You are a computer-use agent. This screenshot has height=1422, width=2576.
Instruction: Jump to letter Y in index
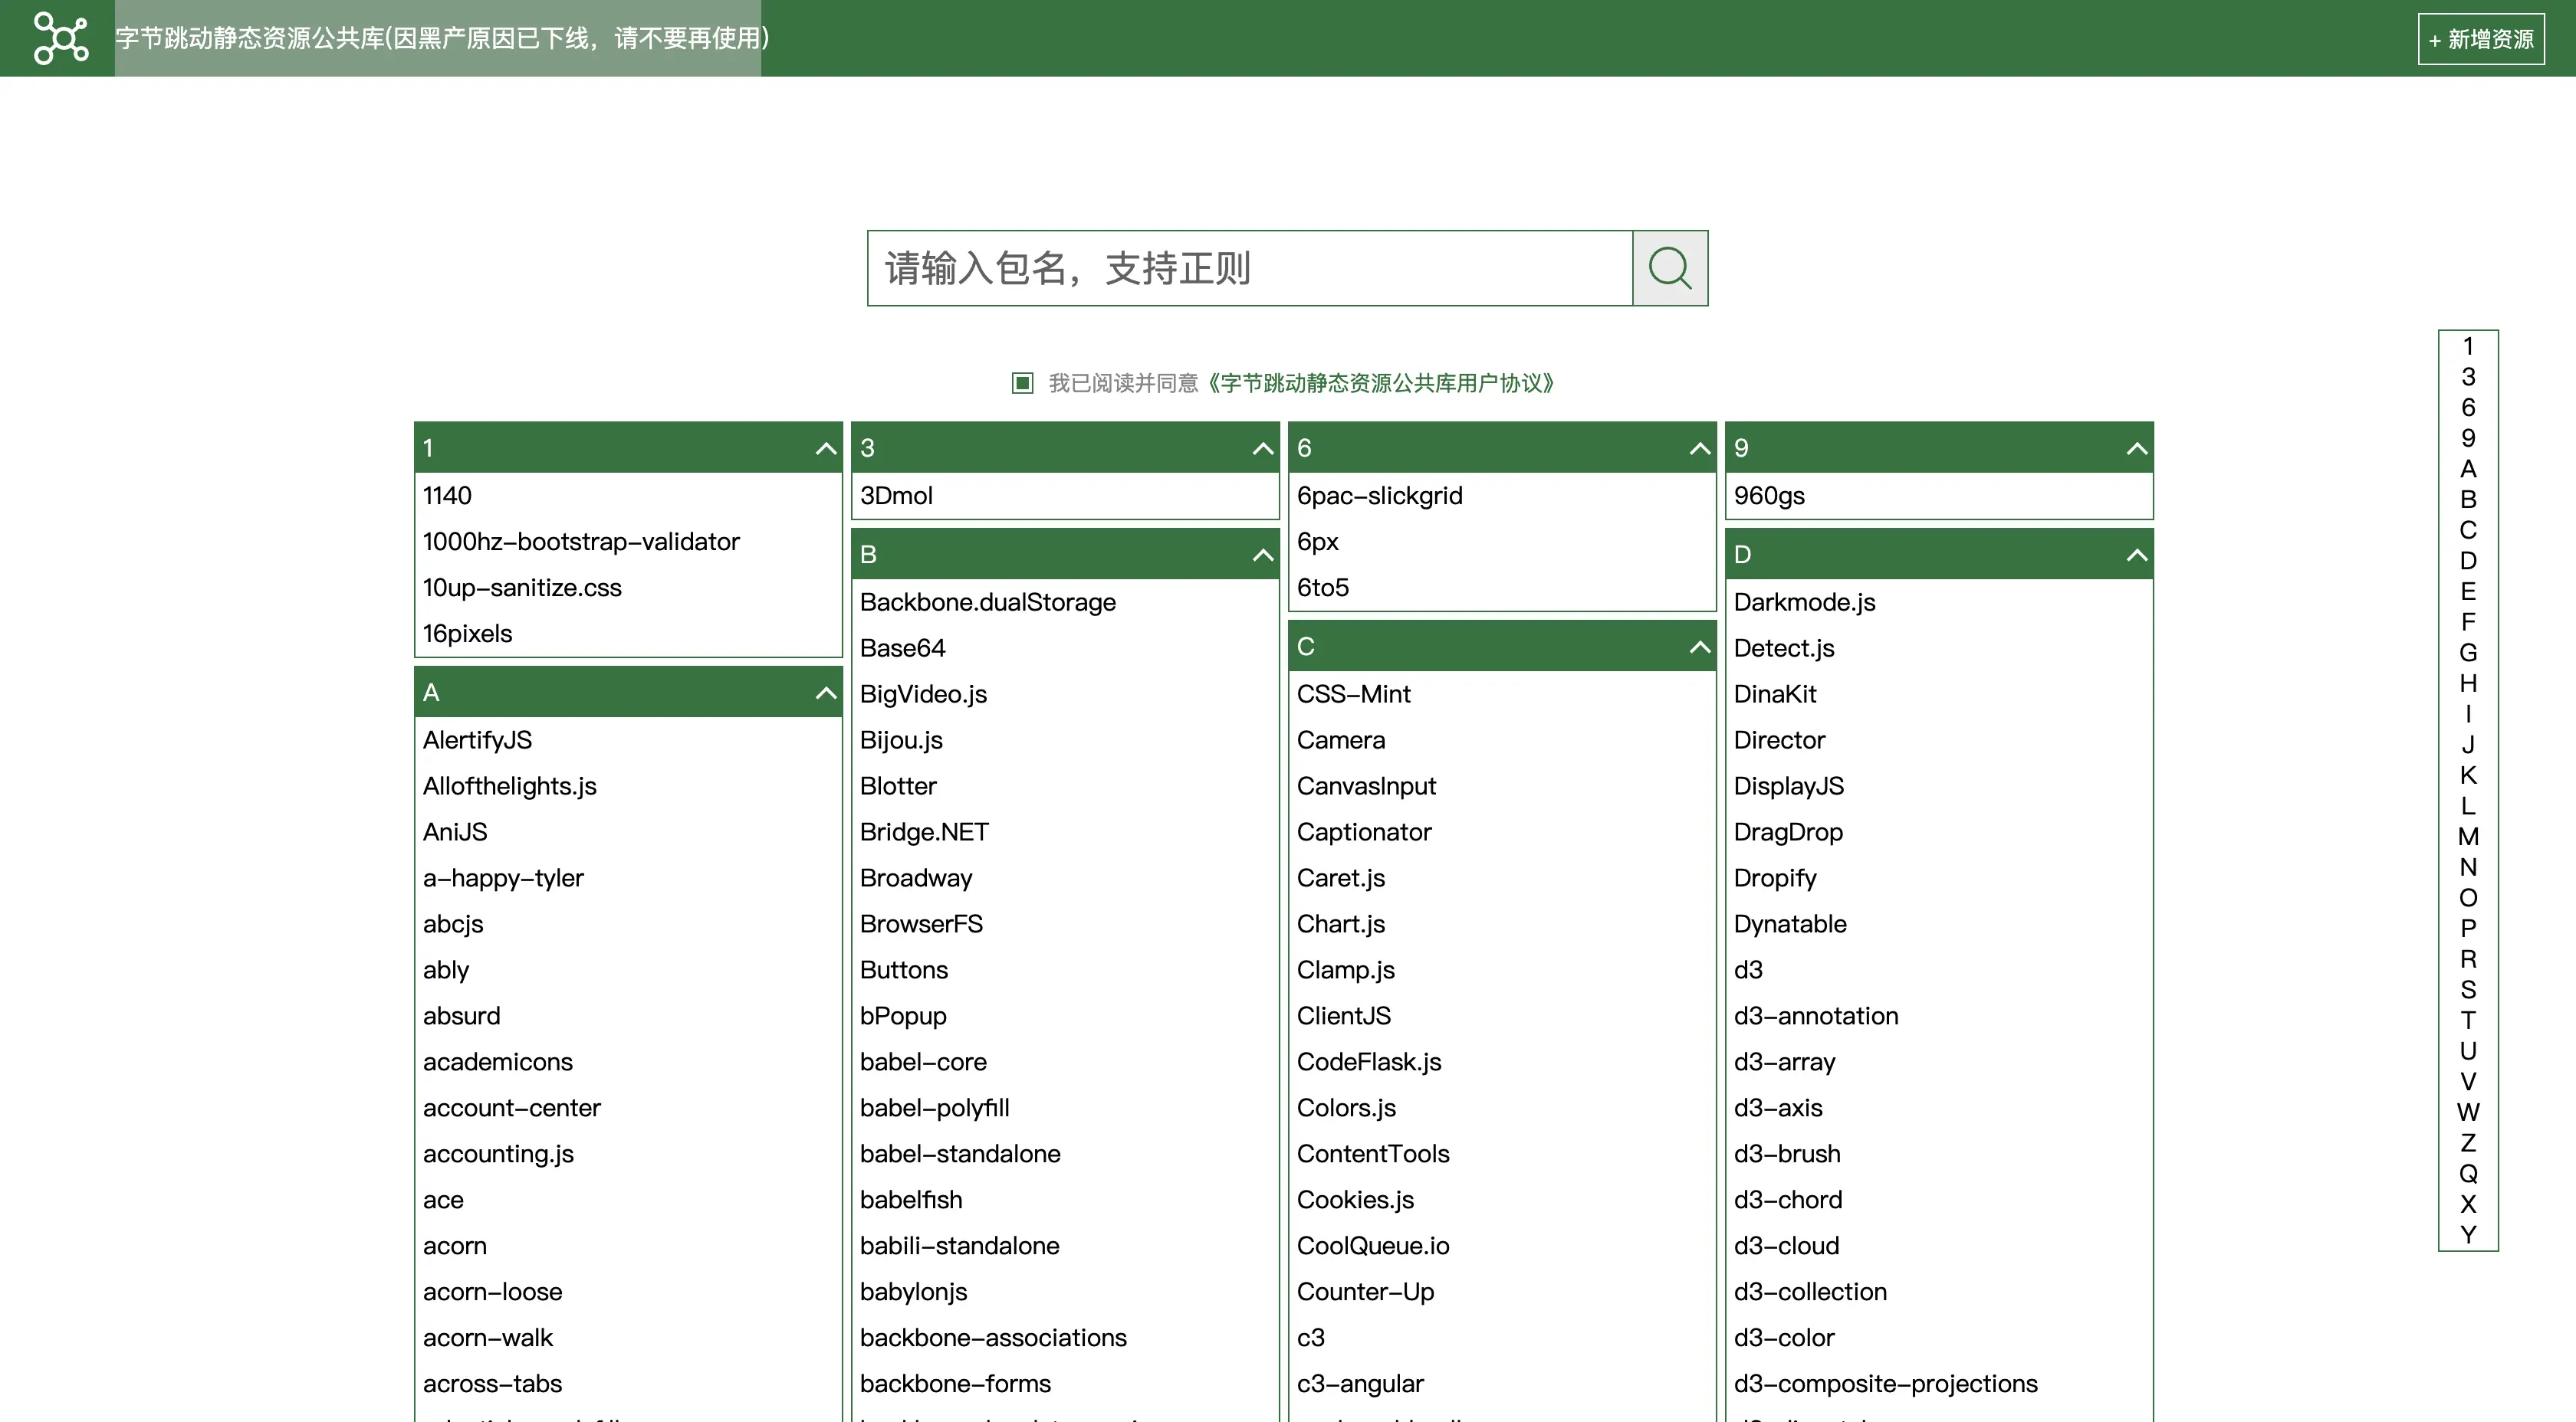(x=2467, y=1234)
